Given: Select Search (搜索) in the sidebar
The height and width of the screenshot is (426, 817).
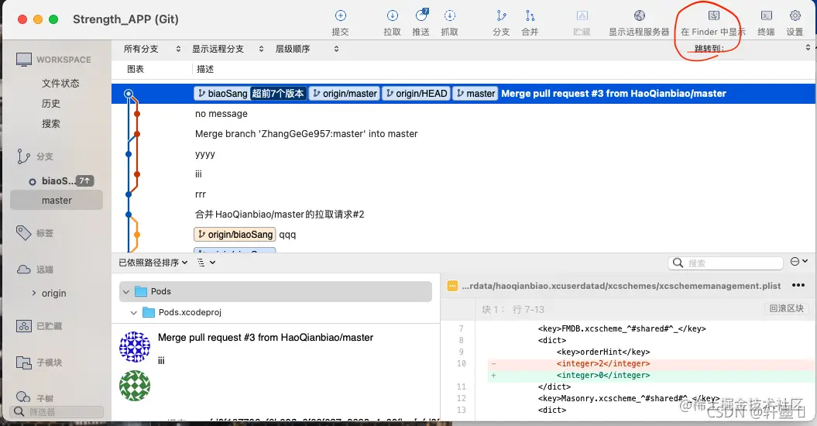Looking at the screenshot, I should [51, 124].
